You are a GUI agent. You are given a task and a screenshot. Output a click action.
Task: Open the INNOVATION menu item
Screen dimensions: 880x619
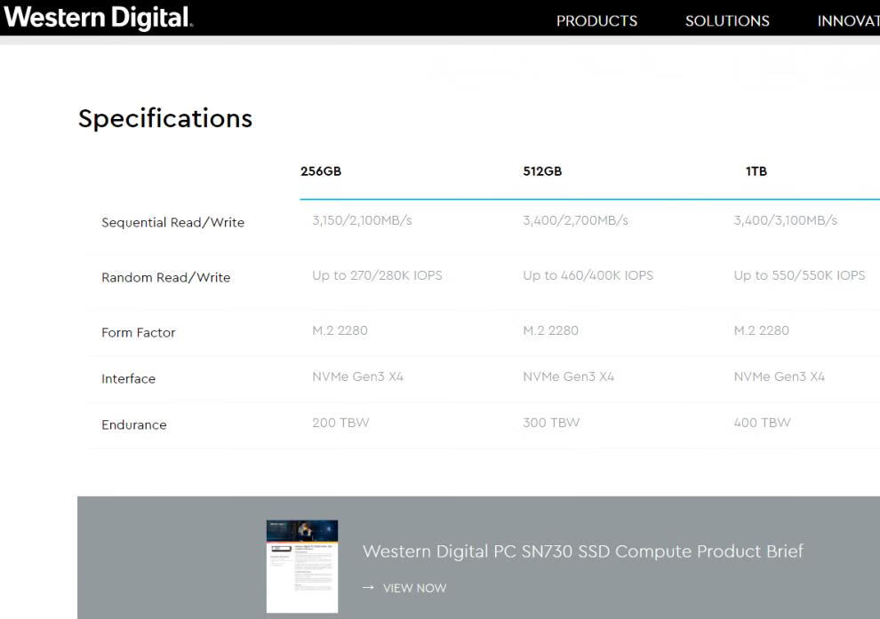849,20
